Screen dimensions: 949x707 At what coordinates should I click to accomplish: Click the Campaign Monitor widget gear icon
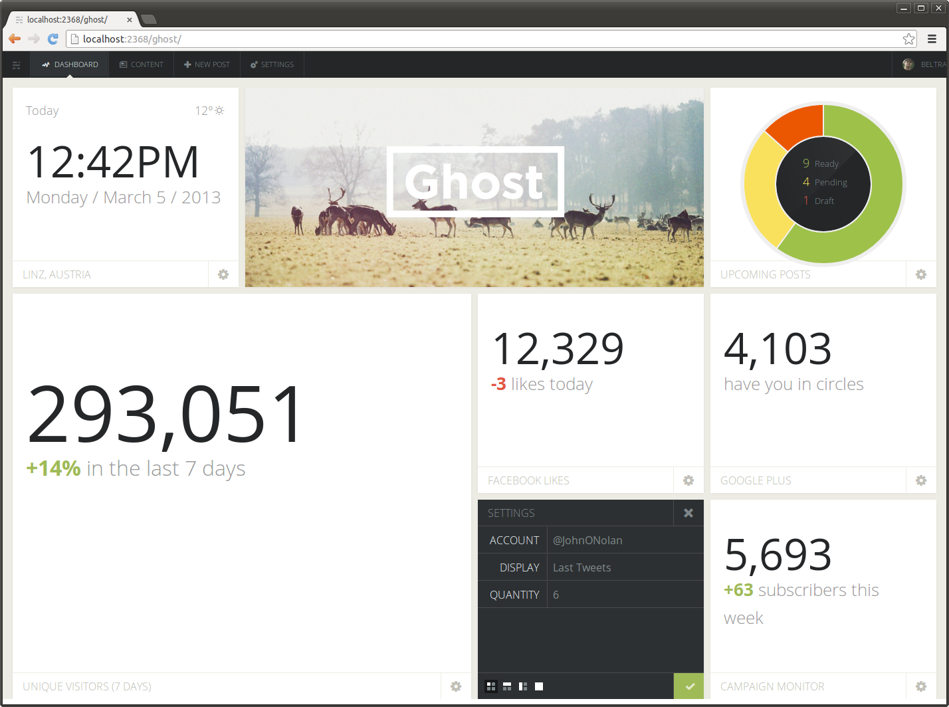(921, 686)
